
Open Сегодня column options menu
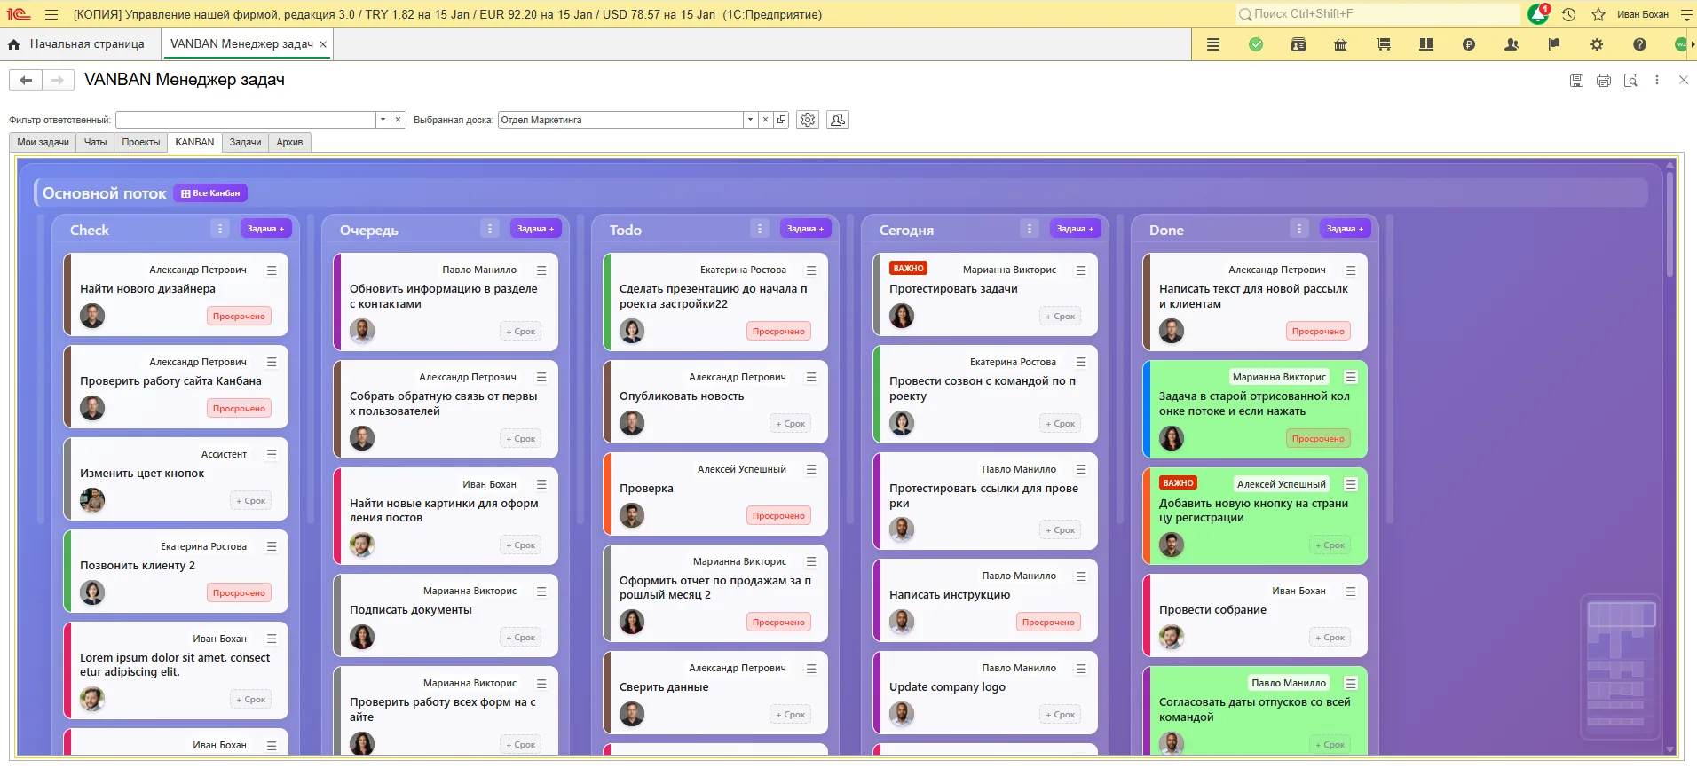1030,229
